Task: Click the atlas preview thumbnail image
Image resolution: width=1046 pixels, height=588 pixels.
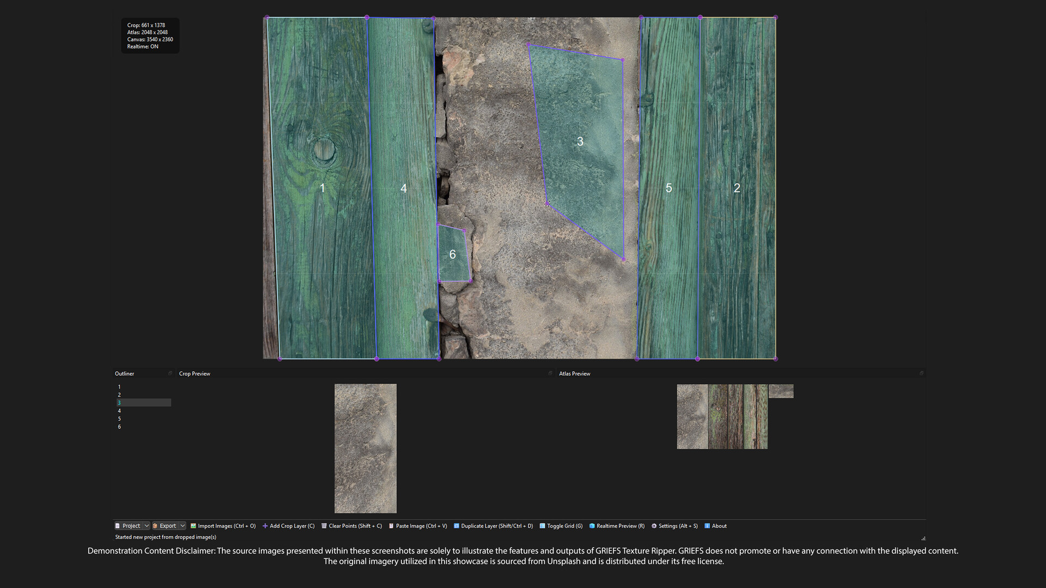Action: [722, 416]
